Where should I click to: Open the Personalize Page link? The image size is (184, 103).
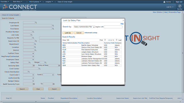pyautogui.click(x=175, y=12)
